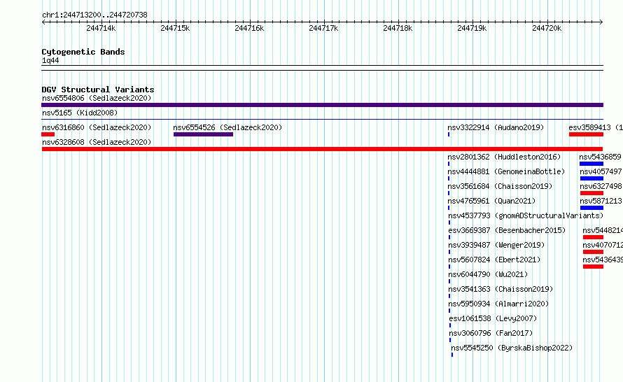The height and width of the screenshot is (382, 623).
Task: Select the long purple nsv6554806 variant bar
Action: (322, 105)
